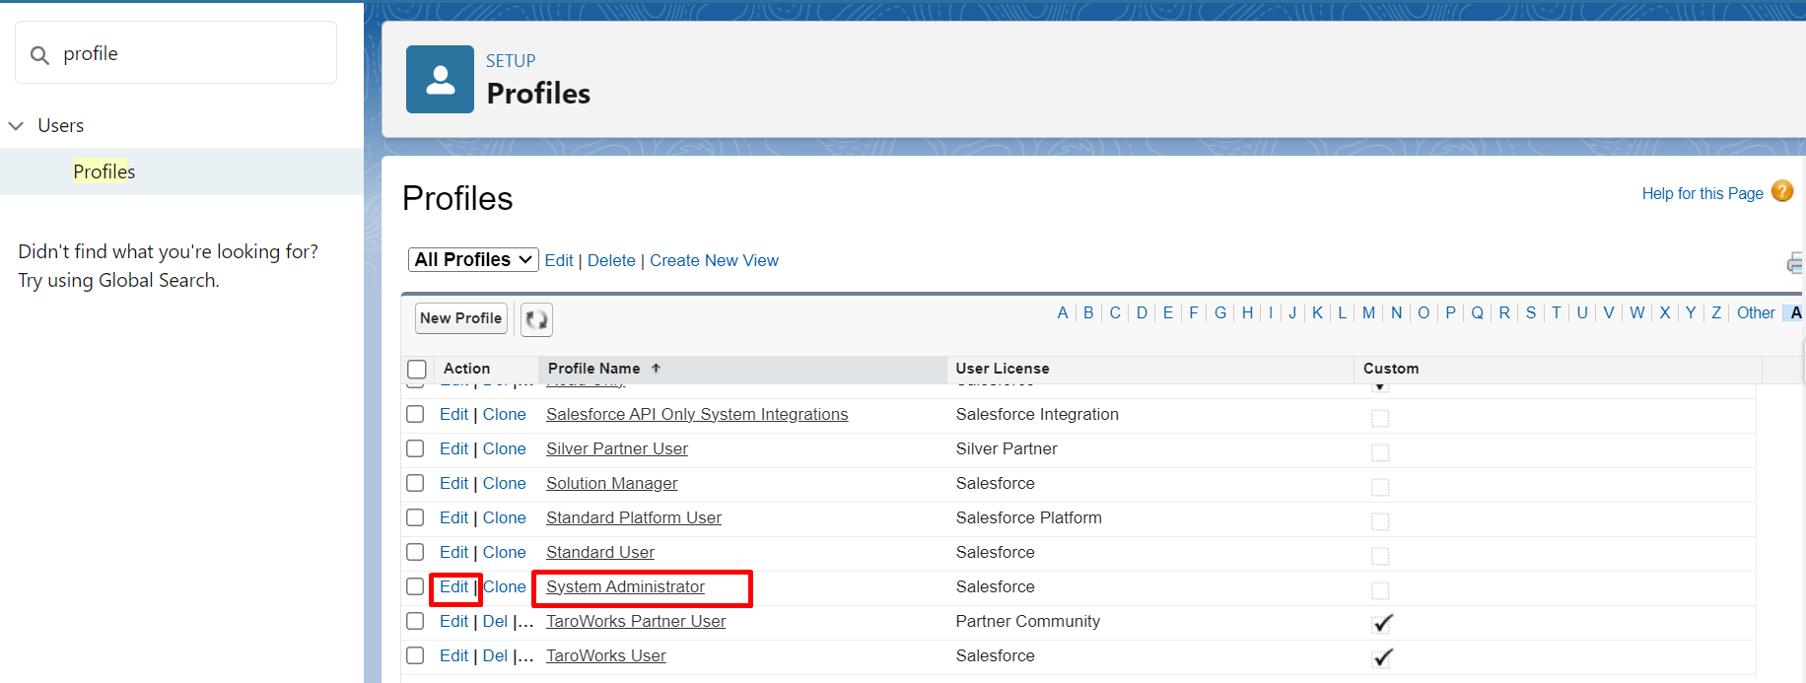Viewport: 1806px width, 683px height.
Task: Open the System Administrator profile link
Action: [x=625, y=587]
